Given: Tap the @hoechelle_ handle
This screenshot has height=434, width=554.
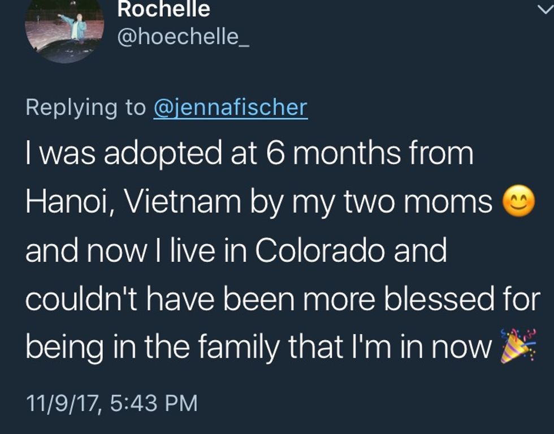Looking at the screenshot, I should point(183,37).
